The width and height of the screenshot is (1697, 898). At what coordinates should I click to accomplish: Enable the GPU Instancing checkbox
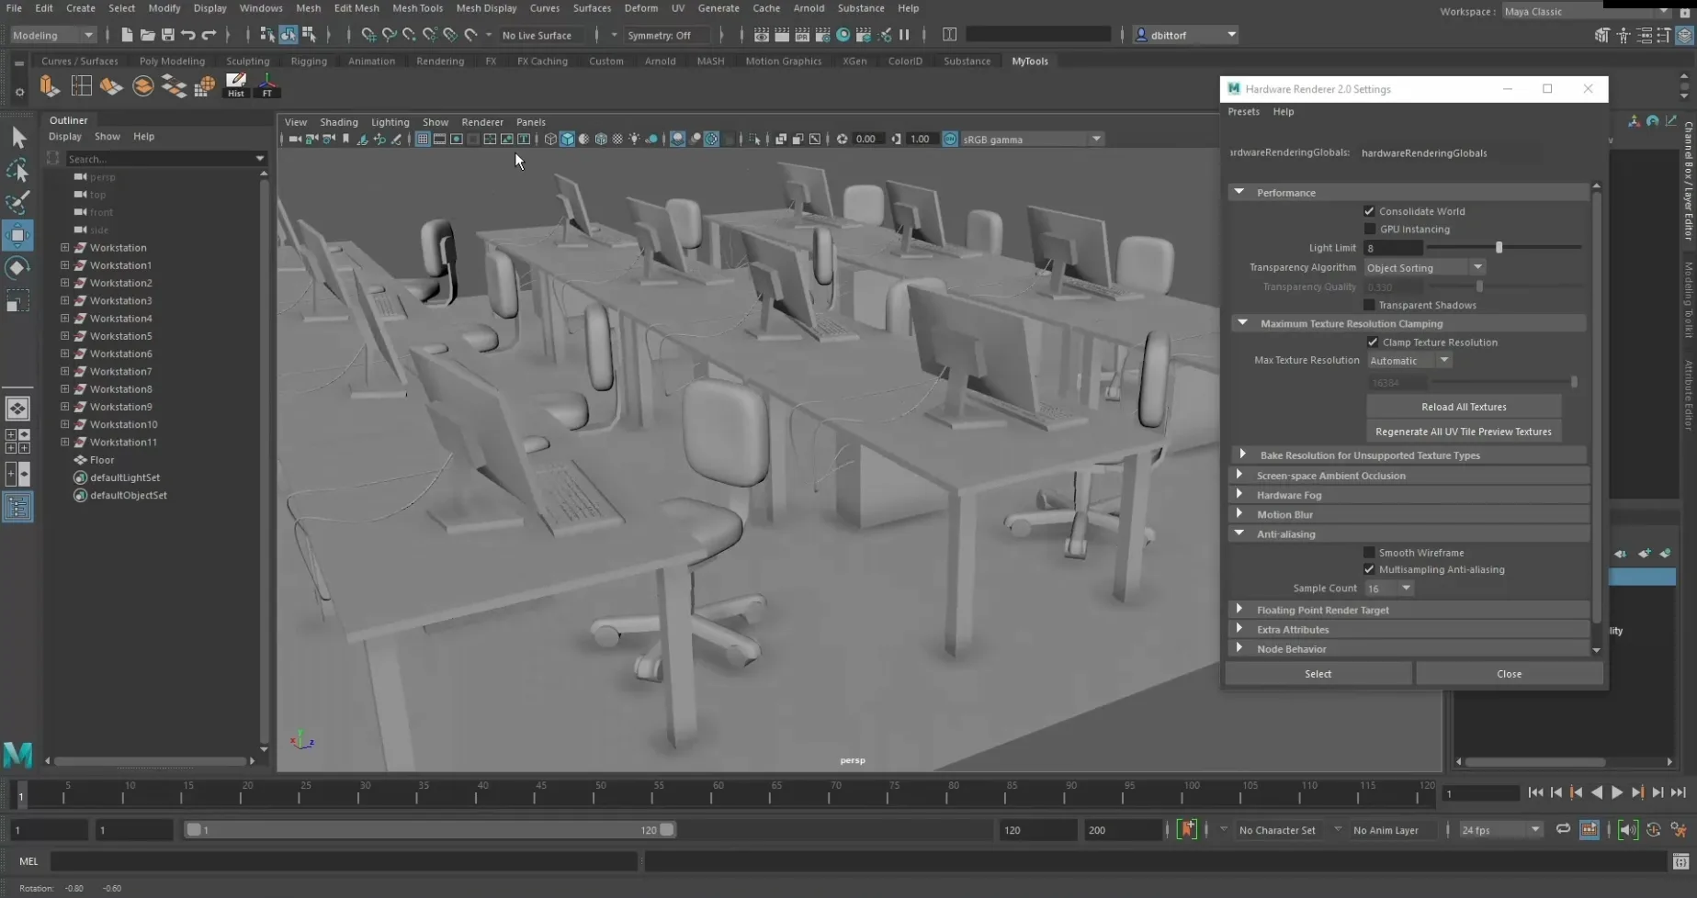point(1369,230)
